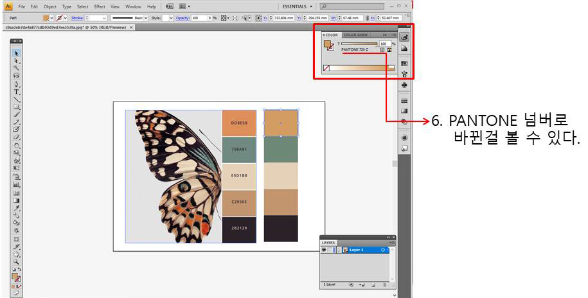Image resolution: width=588 pixels, height=298 pixels.
Task: Click the search field in title bar
Action: click(x=352, y=7)
